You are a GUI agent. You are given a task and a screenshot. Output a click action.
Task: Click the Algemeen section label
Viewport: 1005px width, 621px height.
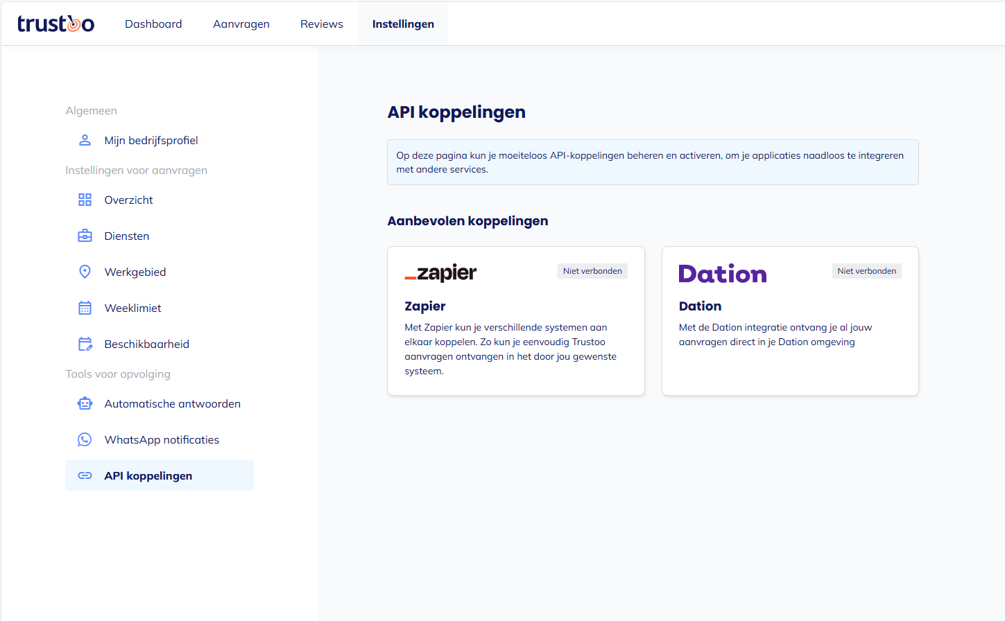point(91,111)
